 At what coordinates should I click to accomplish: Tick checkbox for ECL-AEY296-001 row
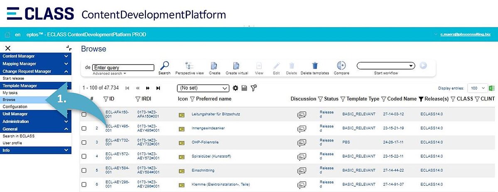[84, 184]
